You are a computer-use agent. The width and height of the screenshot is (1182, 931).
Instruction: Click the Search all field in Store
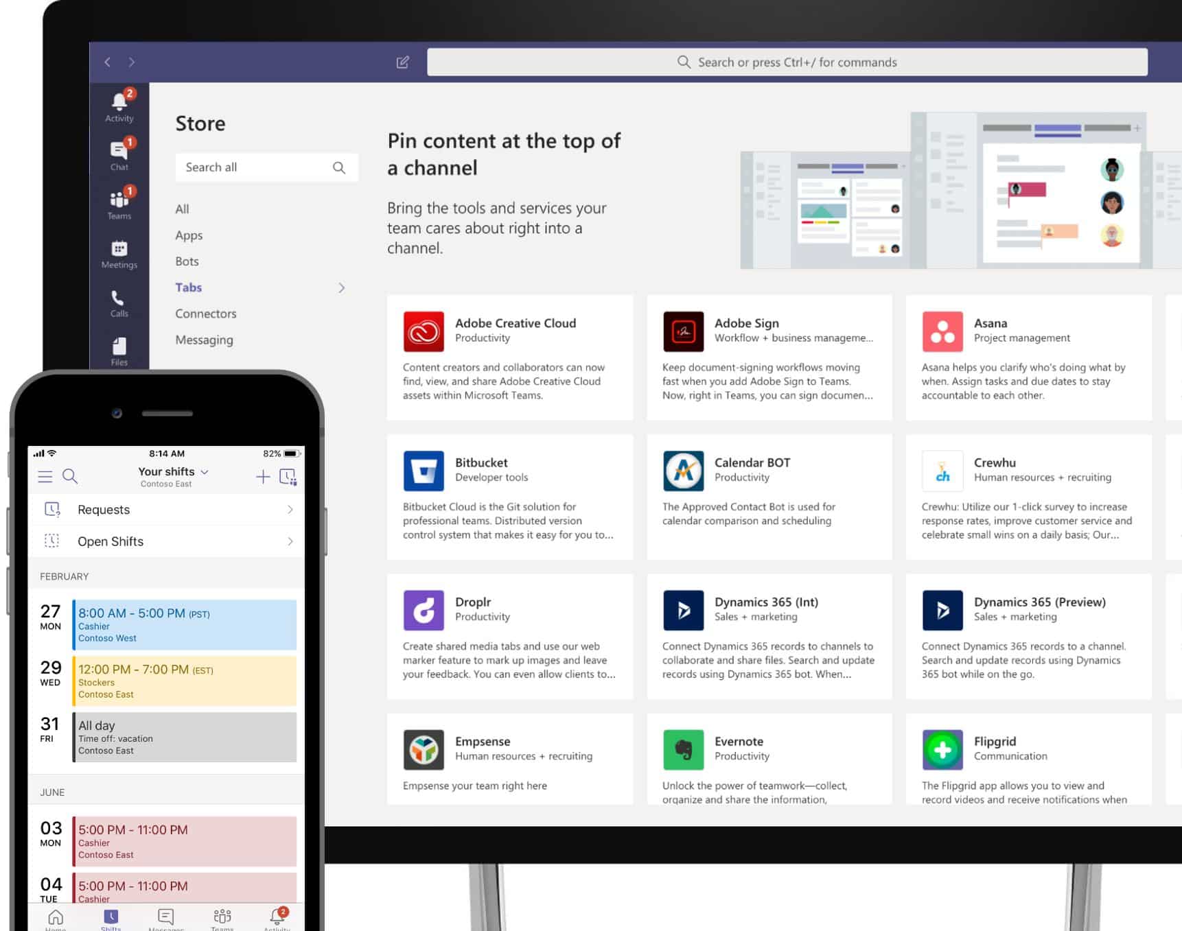[267, 167]
